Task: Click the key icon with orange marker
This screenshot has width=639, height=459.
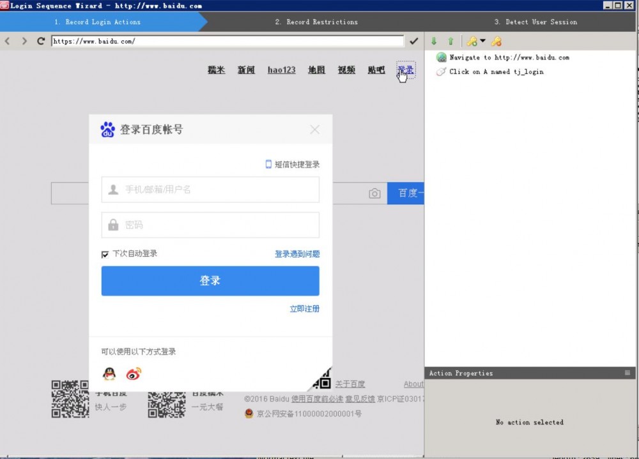Action: click(496, 41)
